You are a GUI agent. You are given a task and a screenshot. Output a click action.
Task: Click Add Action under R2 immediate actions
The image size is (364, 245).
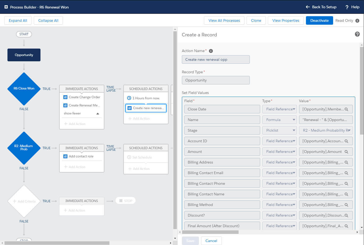75,167
